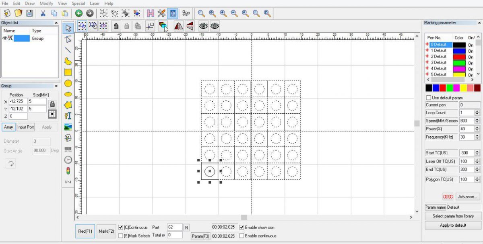Select the Polygon drawing tool
Screen dimensions: 483x244
click(x=68, y=105)
